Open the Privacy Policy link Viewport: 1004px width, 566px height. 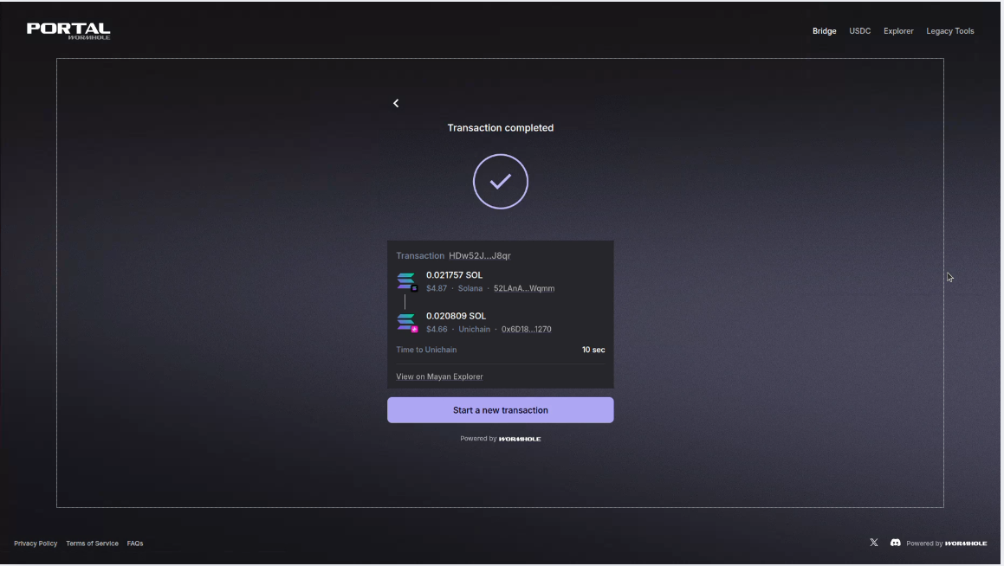36,543
